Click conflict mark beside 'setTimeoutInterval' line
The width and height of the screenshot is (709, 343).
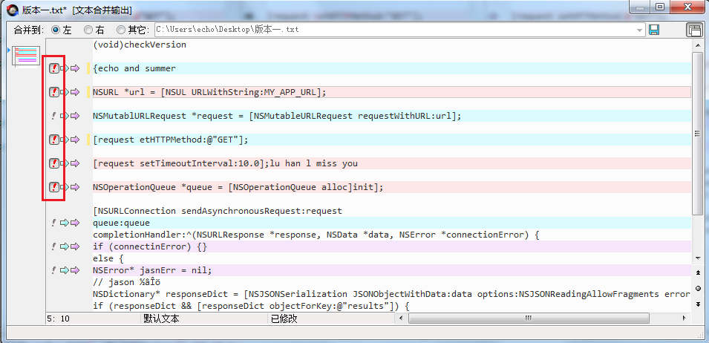pos(54,163)
